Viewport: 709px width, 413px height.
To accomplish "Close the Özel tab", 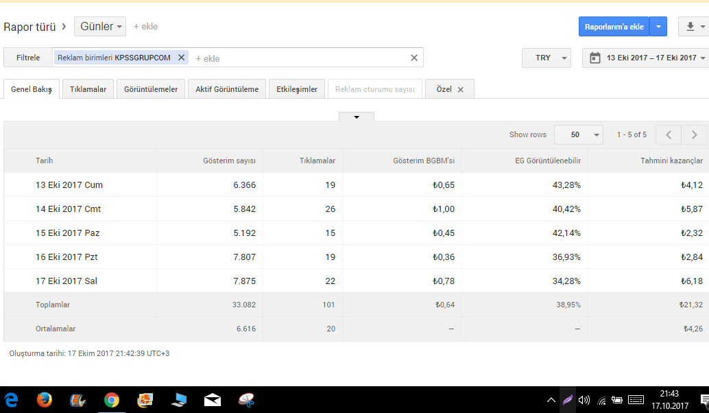I will [x=460, y=90].
